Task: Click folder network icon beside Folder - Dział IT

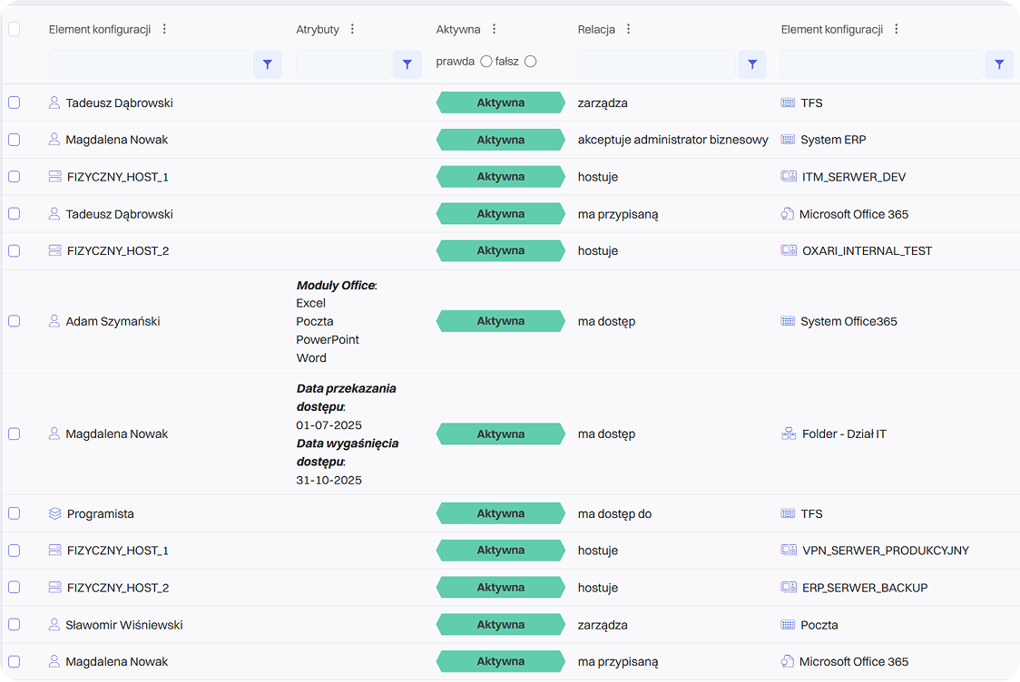Action: [789, 434]
